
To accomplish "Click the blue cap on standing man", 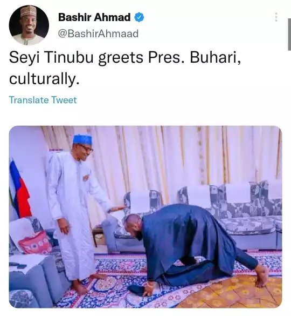I will pos(82,139).
